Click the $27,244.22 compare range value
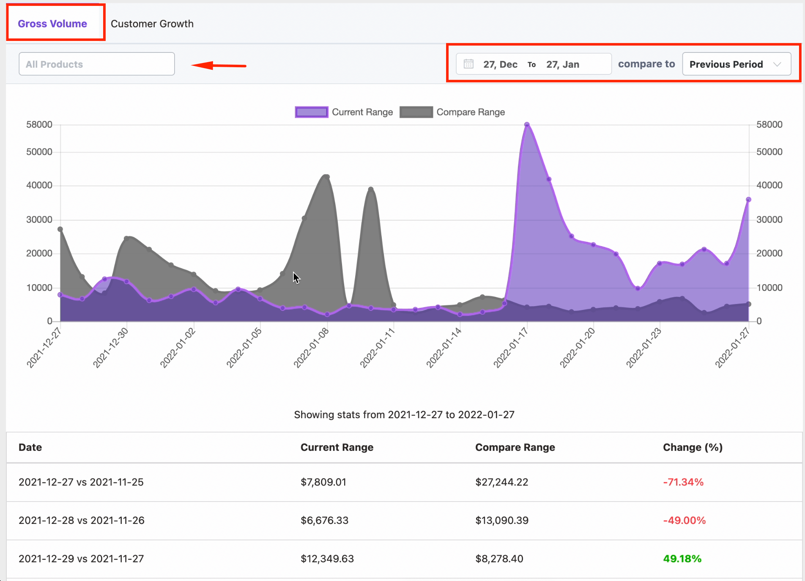Viewport: 805px width, 581px height. coord(502,482)
